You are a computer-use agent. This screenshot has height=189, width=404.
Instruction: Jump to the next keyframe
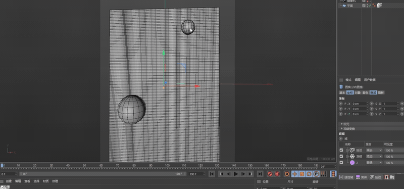(250, 174)
